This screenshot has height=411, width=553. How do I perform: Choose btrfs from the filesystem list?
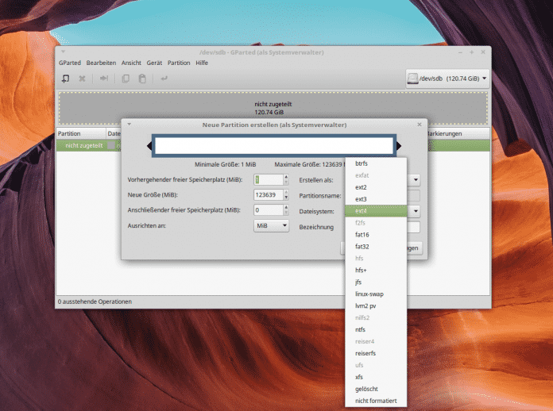pos(362,163)
